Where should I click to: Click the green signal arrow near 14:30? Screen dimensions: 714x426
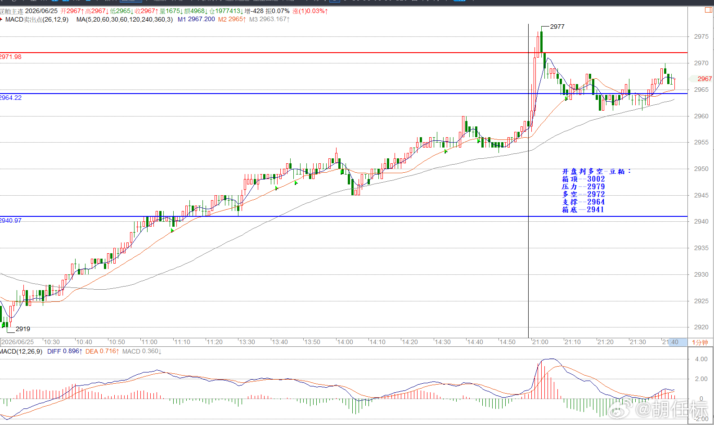[445, 151]
